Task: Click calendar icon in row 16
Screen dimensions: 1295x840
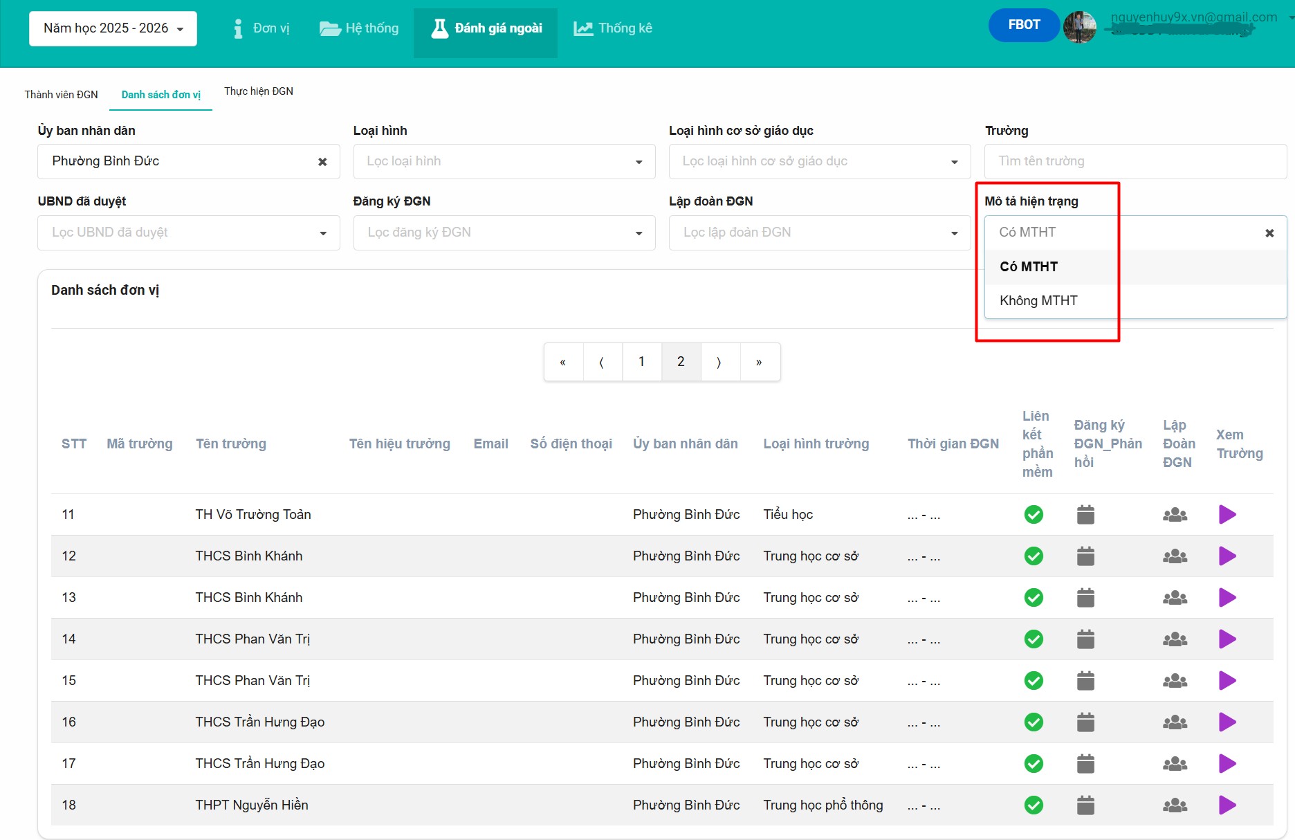Action: point(1085,722)
